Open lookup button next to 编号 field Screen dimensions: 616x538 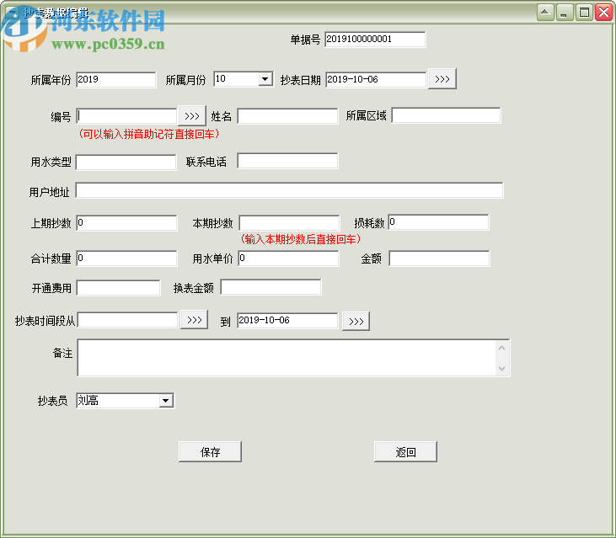click(192, 115)
